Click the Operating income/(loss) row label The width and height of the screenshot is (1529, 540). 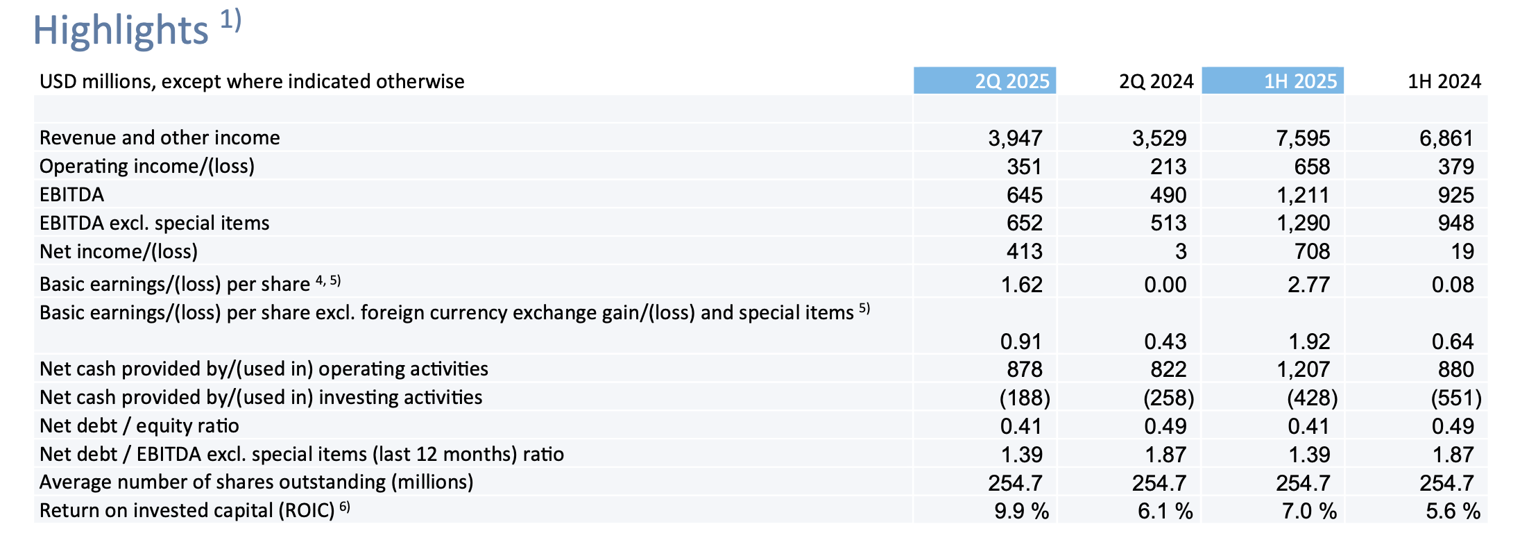tap(147, 166)
